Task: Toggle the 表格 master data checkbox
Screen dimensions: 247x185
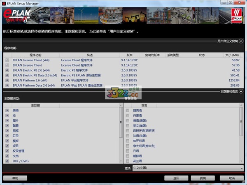Action: (7, 111)
